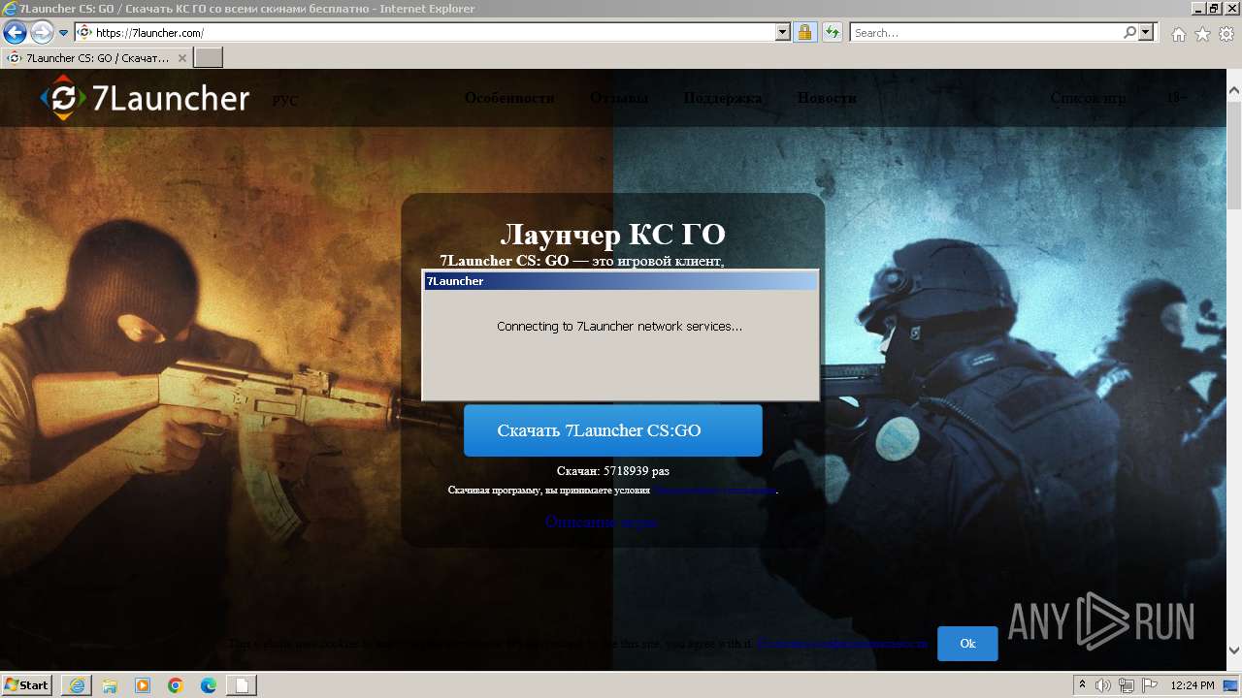Screen dimensions: 1242x698
Task: Open File Explorer from the taskbar
Action: tap(110, 685)
